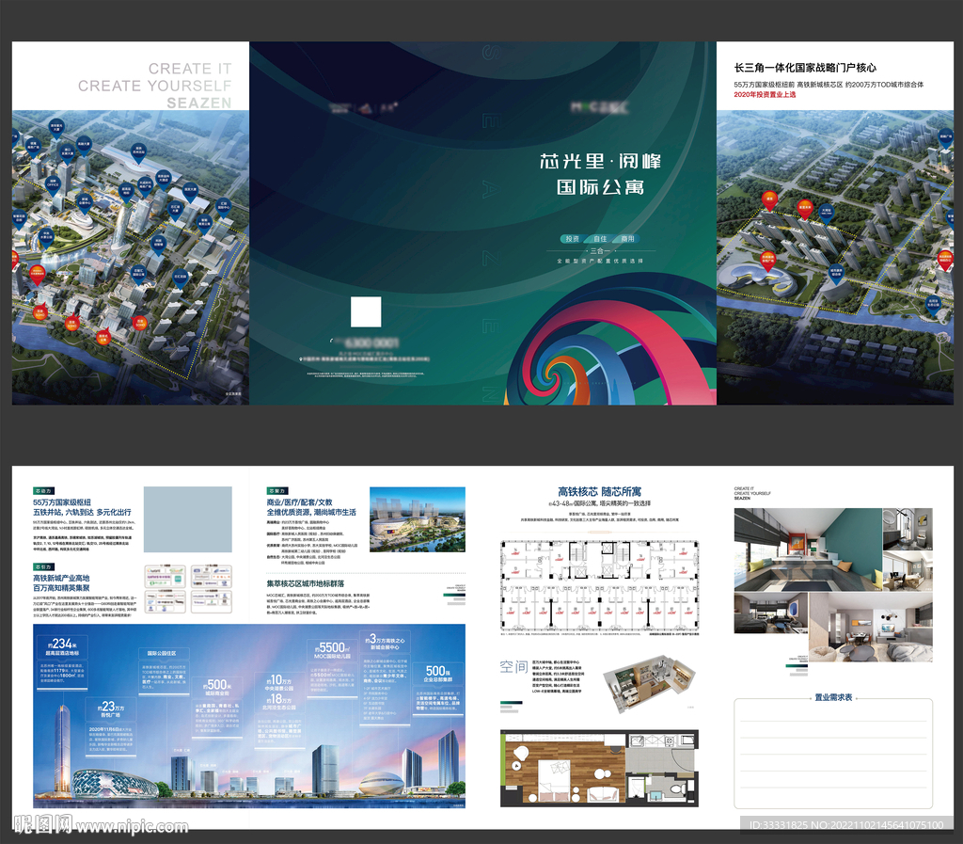Select the right aerial residential map image
The height and width of the screenshot is (844, 963).
835,258
